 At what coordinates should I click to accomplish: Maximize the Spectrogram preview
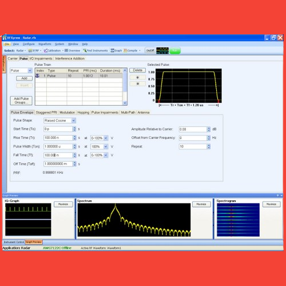coord(272,204)
